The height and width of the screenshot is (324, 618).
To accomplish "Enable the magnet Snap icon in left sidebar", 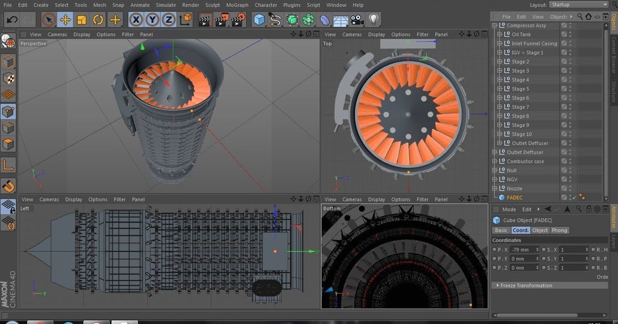I will click(8, 185).
